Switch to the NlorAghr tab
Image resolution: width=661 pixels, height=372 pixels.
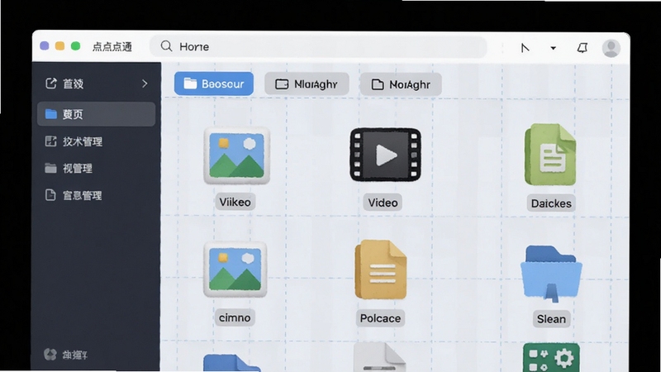click(x=307, y=84)
